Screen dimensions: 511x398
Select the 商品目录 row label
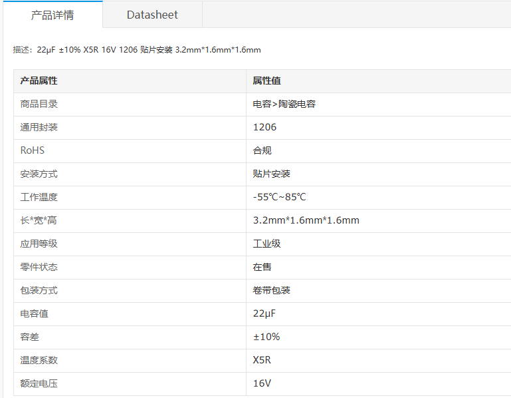point(39,104)
